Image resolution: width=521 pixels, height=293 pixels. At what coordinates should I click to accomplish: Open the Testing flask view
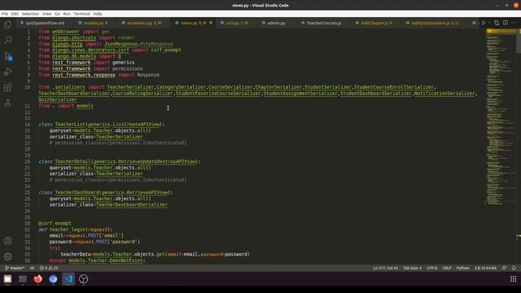point(7,103)
